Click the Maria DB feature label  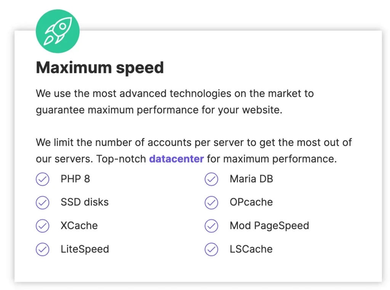point(251,179)
